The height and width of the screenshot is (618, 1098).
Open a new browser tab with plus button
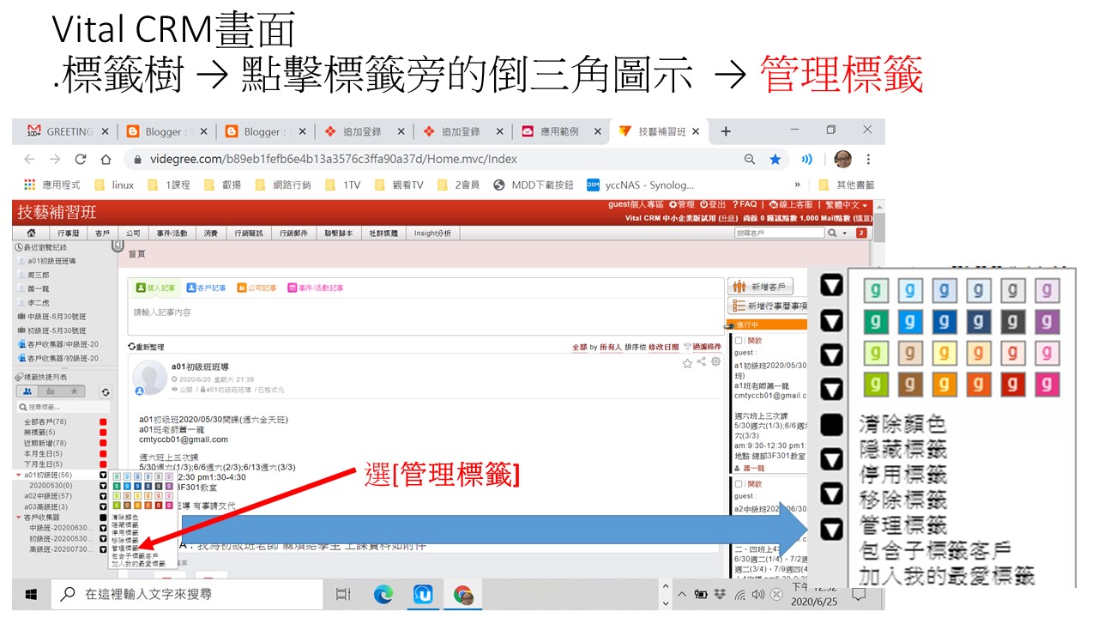tap(726, 131)
